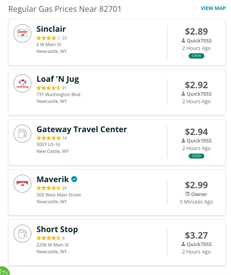Click the Maverik logo icon
The height and width of the screenshot is (275, 231).
pyautogui.click(x=22, y=184)
